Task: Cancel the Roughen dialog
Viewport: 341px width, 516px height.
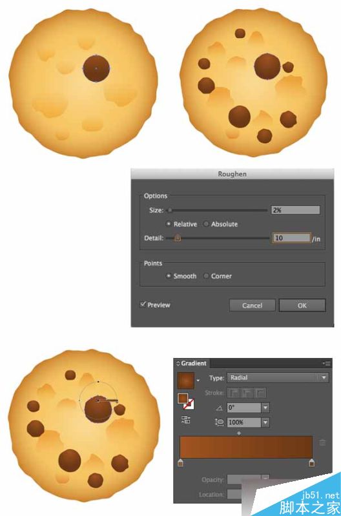Action: 252,305
